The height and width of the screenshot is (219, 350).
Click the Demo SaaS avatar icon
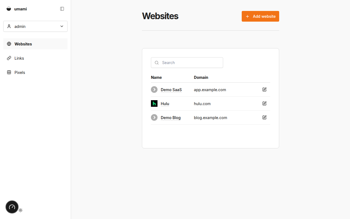click(154, 90)
